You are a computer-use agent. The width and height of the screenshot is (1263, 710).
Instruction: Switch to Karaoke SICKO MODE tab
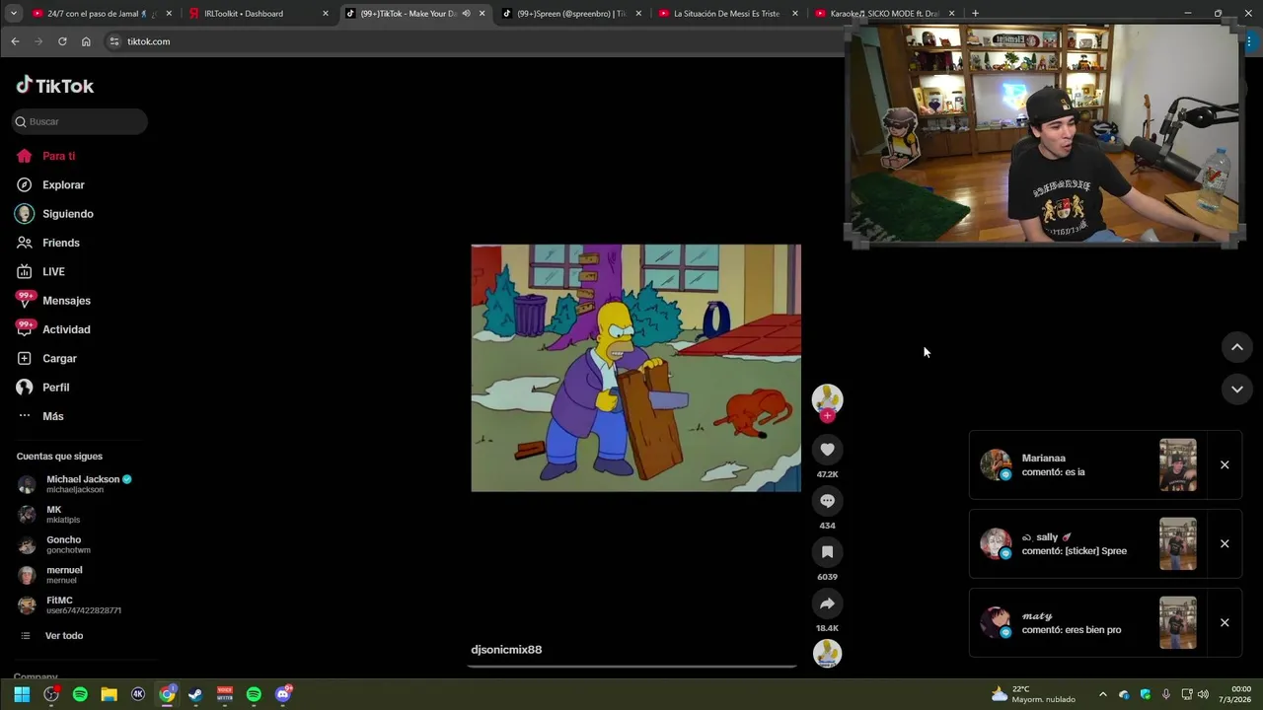[883, 14]
